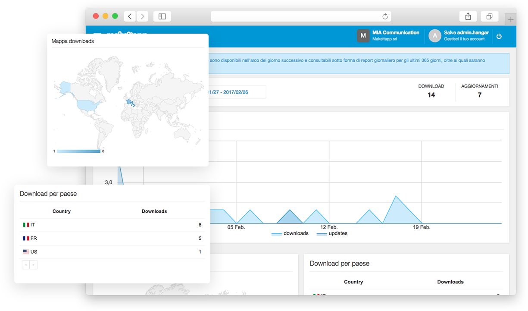Click the dark updates peak in the chart
This screenshot has height=311, width=528.
(x=290, y=210)
